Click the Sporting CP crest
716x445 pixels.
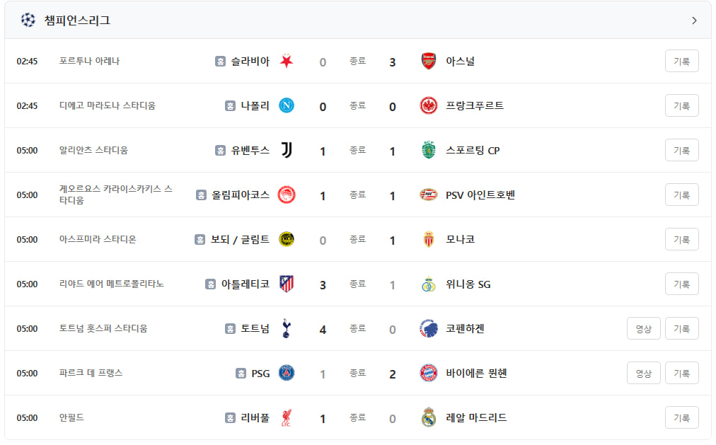428,150
